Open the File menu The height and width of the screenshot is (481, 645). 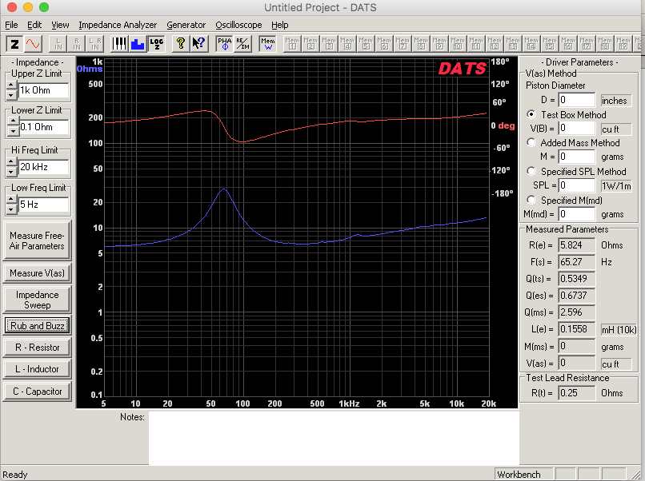point(11,25)
